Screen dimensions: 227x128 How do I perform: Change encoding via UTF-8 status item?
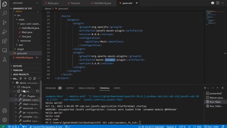pyautogui.click(x=182, y=127)
